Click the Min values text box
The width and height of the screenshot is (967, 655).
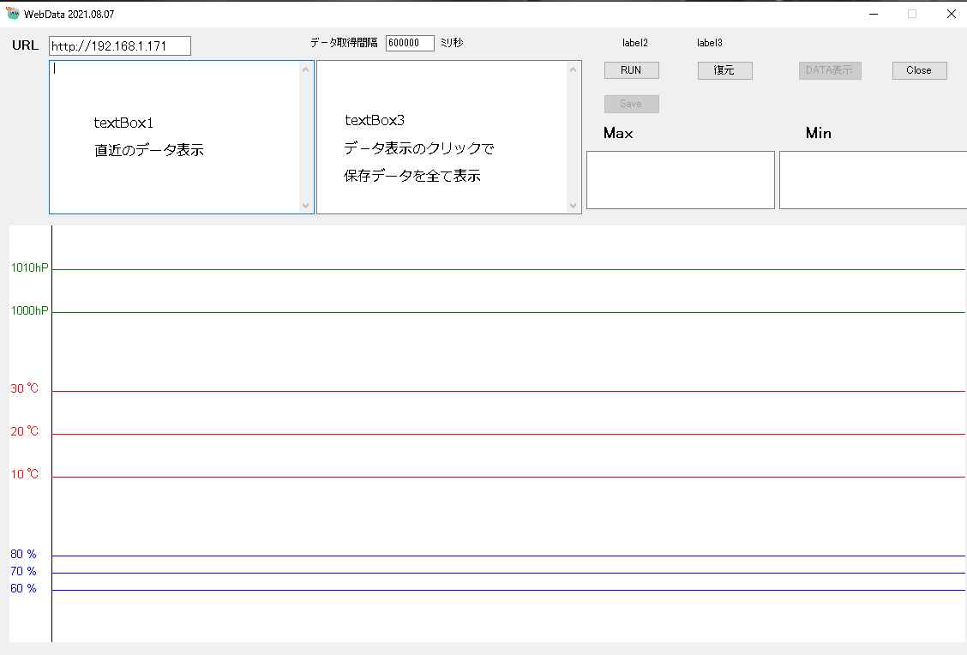[x=872, y=180]
